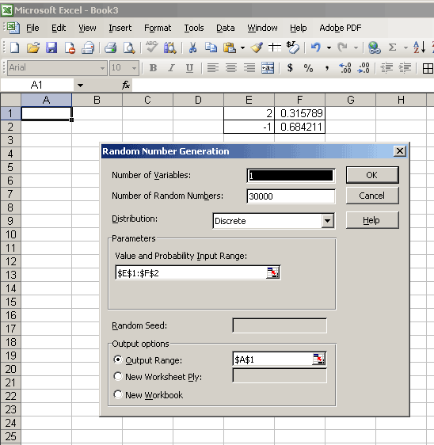Click the Number of Random Numbers field
The width and height of the screenshot is (434, 445).
point(291,196)
